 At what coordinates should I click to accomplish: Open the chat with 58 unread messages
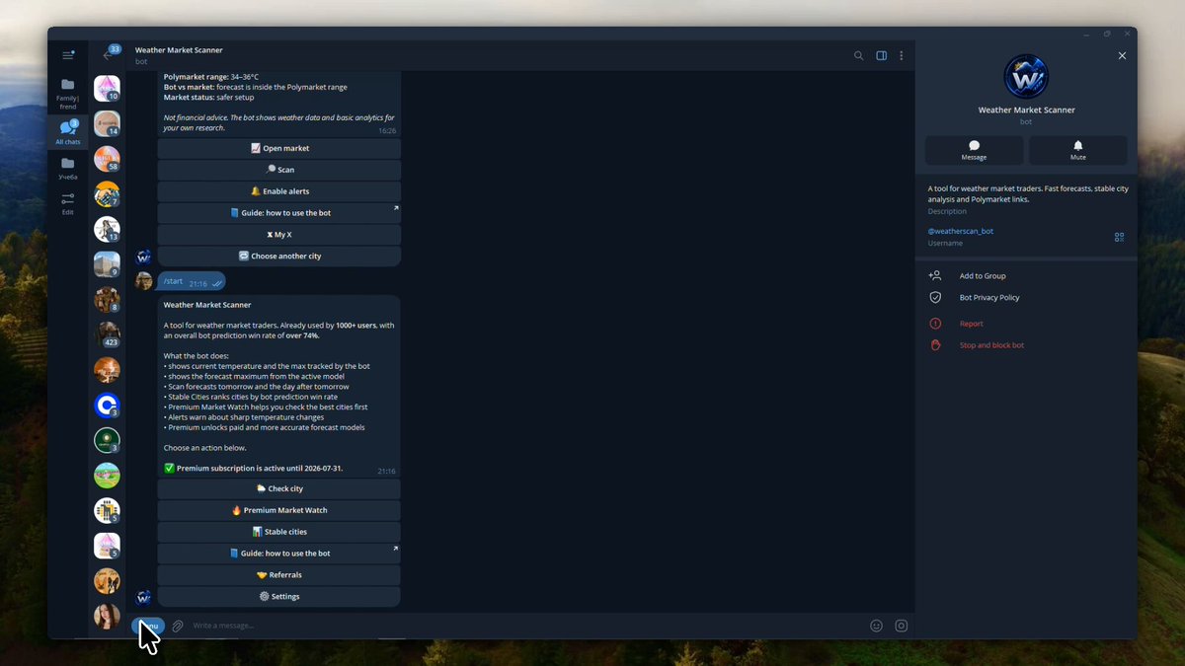tap(107, 159)
